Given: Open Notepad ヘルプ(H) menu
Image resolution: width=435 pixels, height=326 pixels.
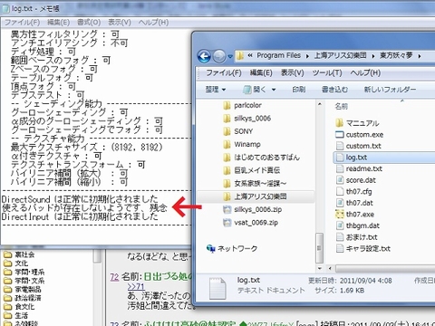Looking at the screenshot, I should pos(153,23).
